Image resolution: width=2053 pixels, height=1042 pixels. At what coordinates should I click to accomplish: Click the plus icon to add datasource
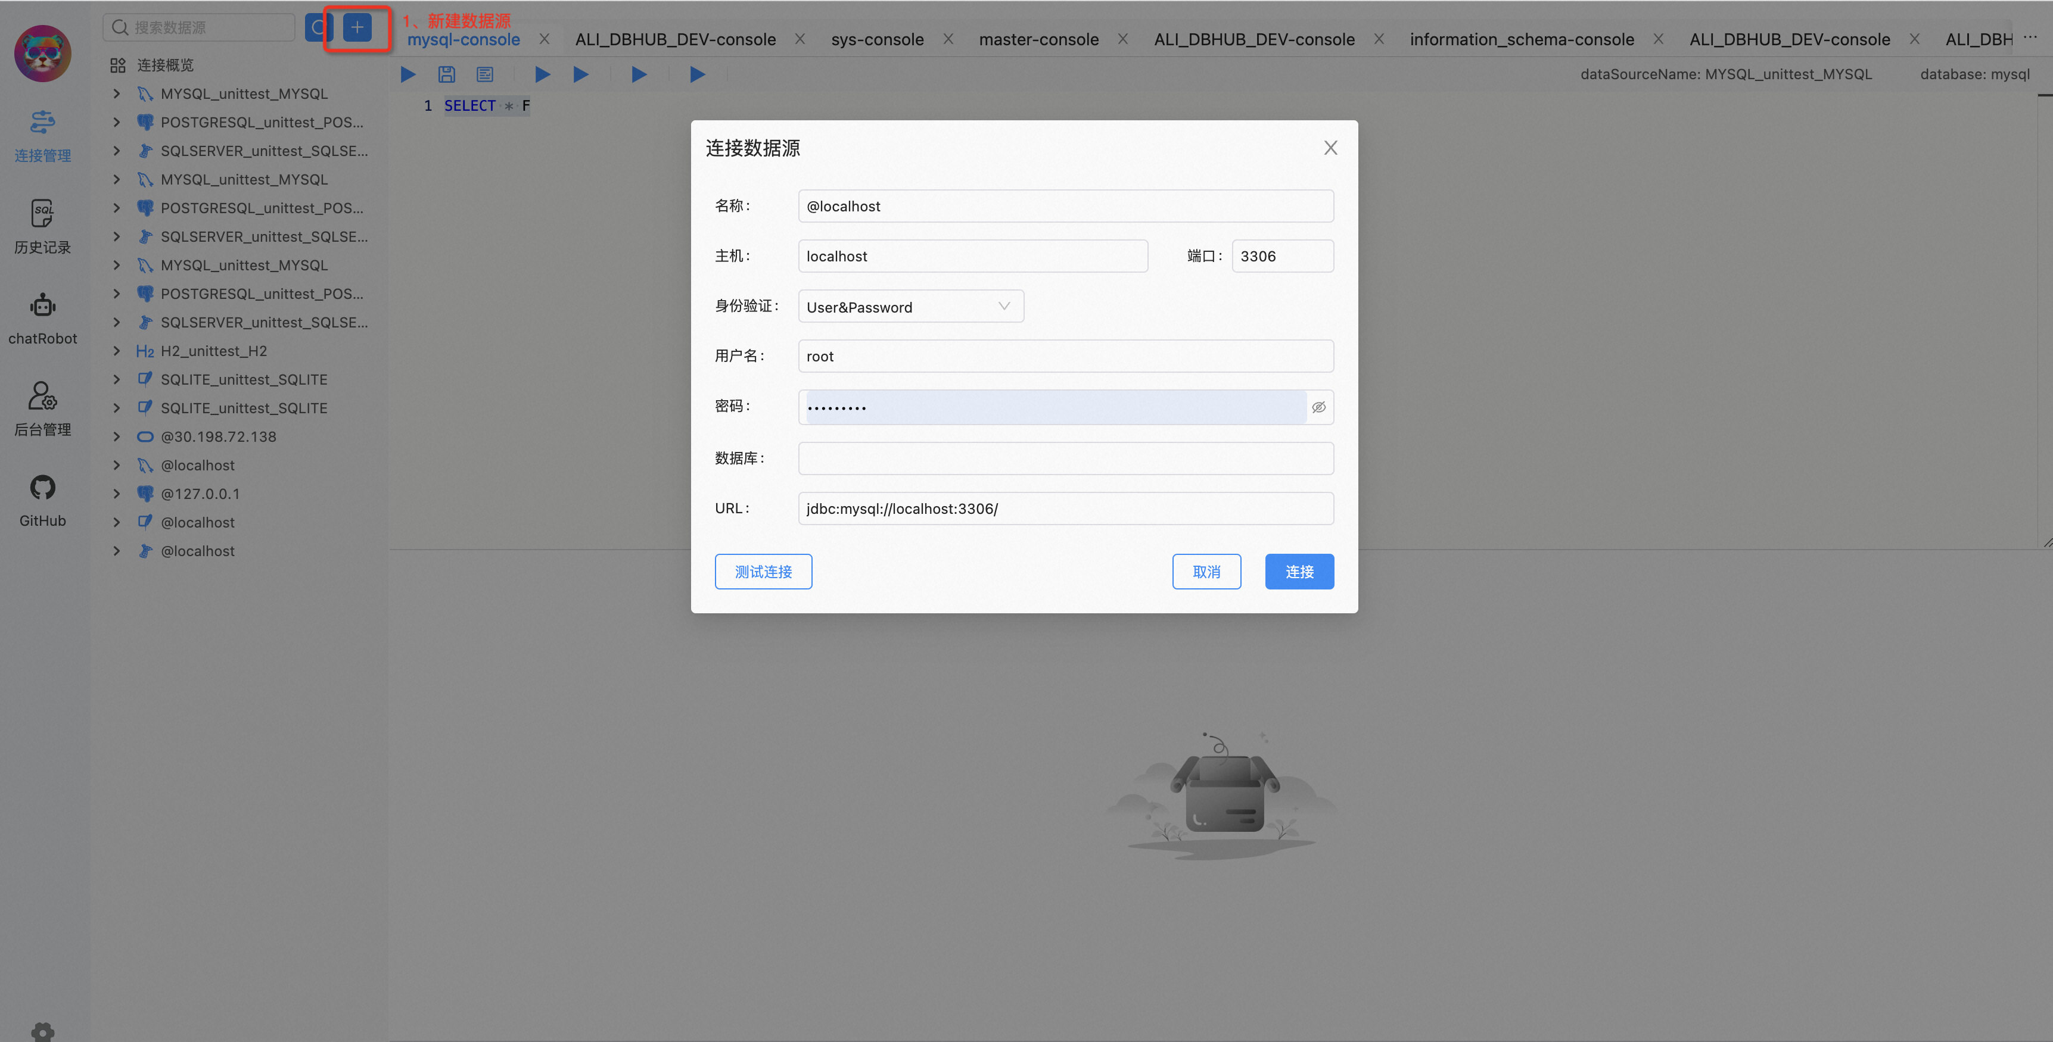[x=357, y=27]
